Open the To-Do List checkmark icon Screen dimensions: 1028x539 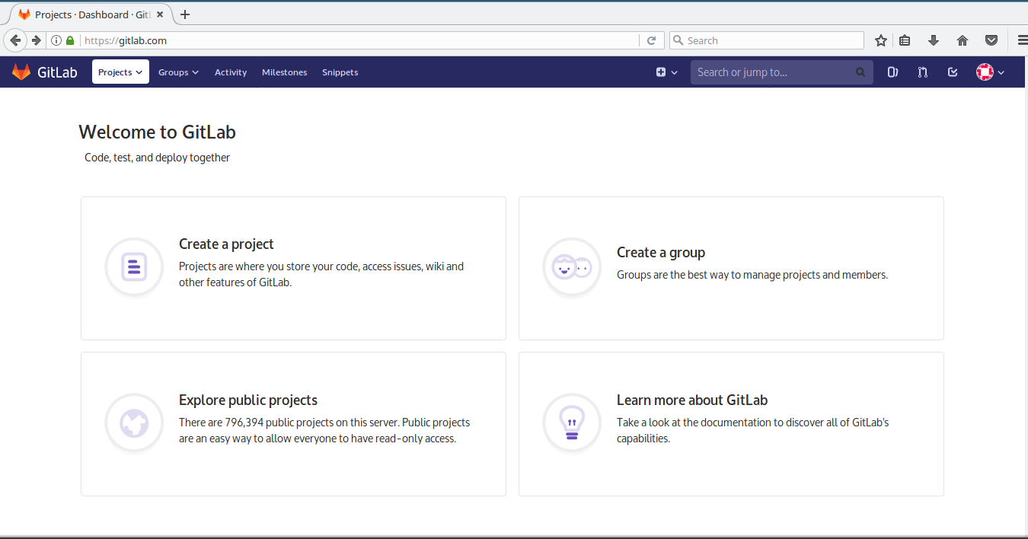[x=952, y=72]
